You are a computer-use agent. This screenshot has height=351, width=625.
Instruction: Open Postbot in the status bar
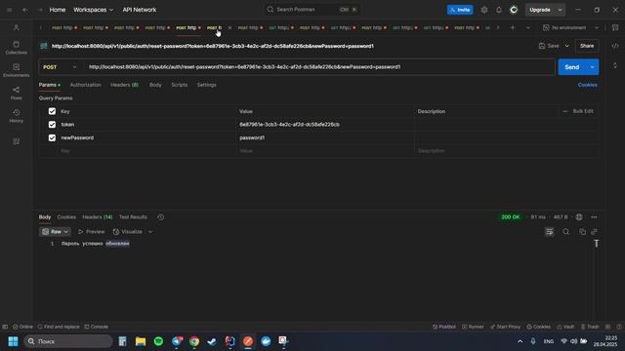[444, 327]
